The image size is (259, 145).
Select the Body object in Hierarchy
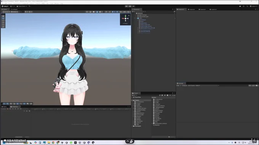click(142, 22)
